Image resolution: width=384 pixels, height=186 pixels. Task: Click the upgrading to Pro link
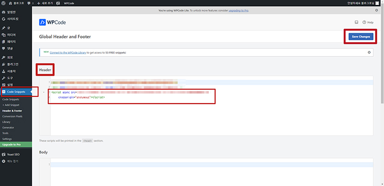239,11
